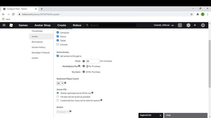Click the page vertical scrollbar thumb
Image resolution: width=211 pixels, height=118 pixels.
[x=210, y=64]
